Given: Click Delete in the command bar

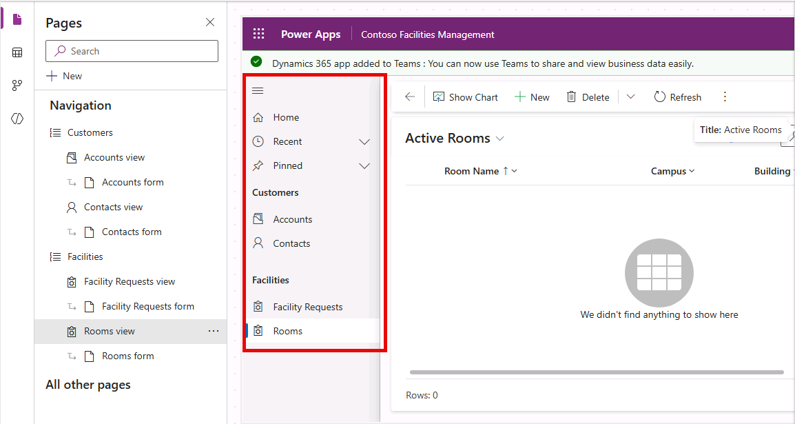Looking at the screenshot, I should (588, 97).
